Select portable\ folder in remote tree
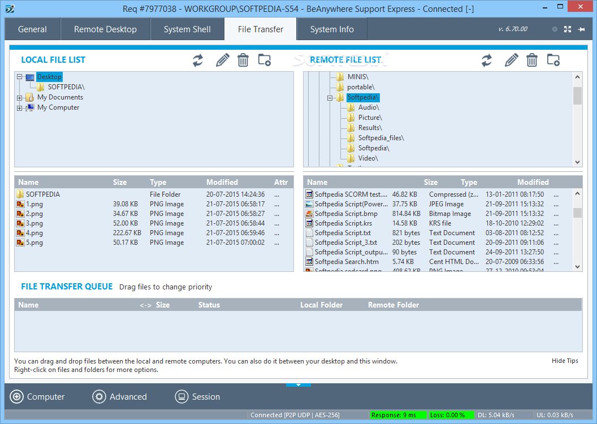597x424 pixels. (x=361, y=87)
